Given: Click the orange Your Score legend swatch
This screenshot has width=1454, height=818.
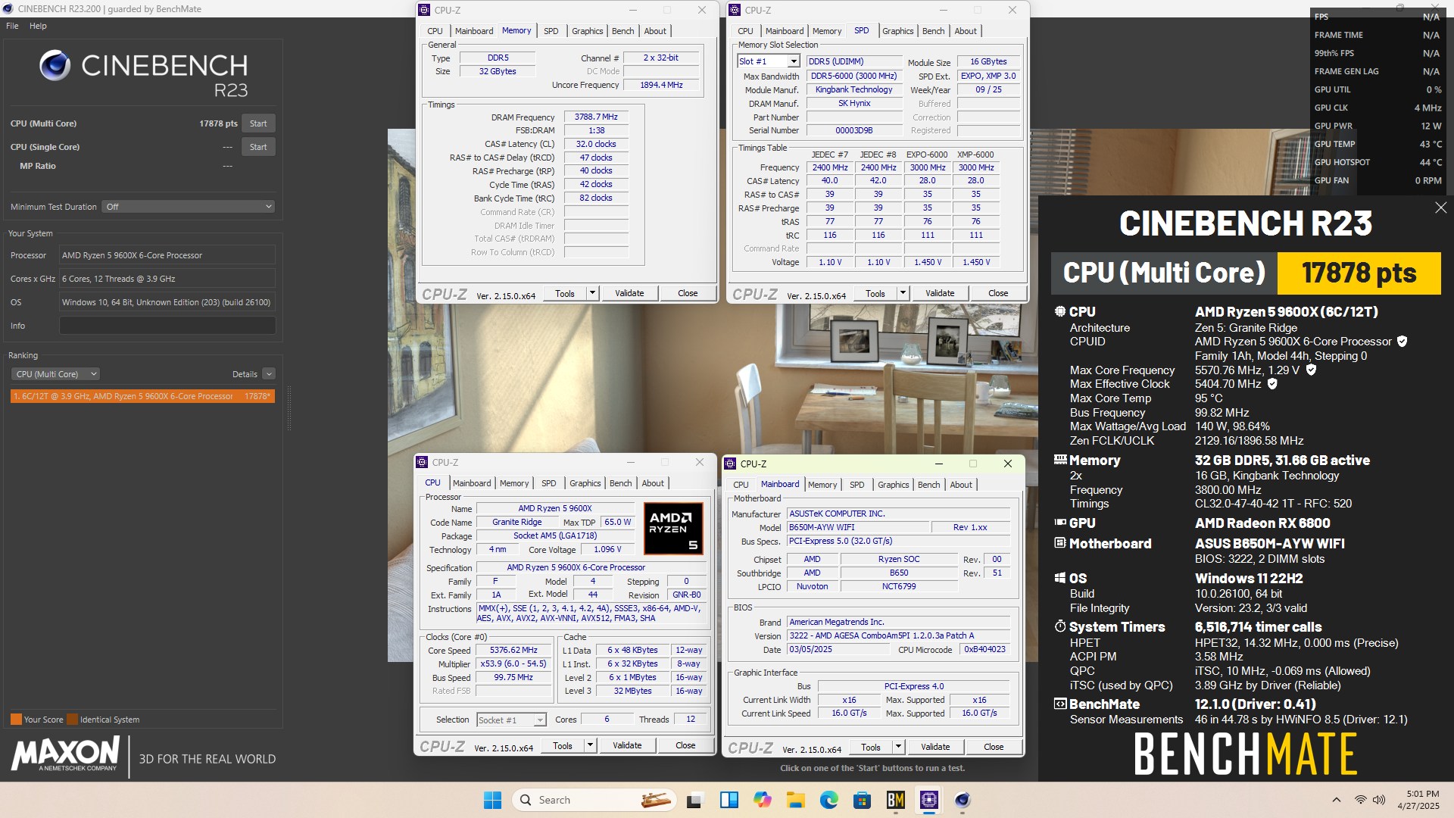Looking at the screenshot, I should point(16,720).
